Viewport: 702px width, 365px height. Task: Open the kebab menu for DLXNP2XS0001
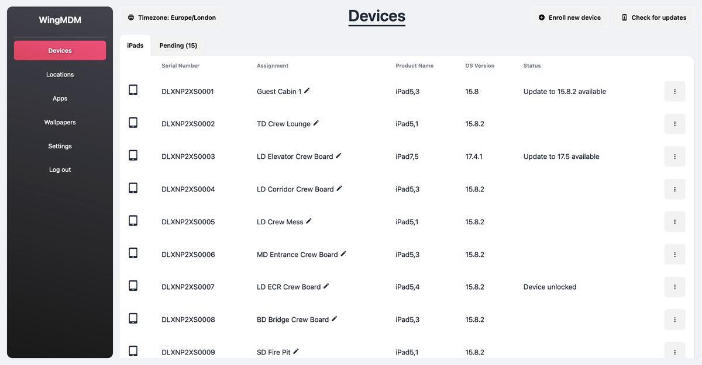[x=675, y=91]
